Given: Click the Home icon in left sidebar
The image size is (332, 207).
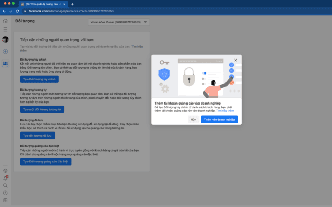Looking at the screenshot, I should (5, 21).
